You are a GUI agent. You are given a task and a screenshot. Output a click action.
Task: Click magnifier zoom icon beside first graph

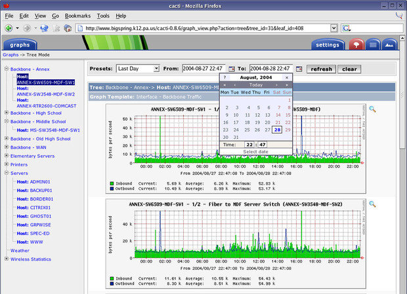coord(372,109)
